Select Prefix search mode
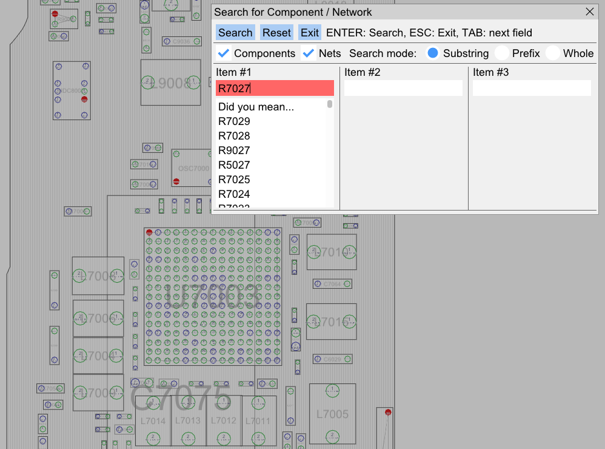 [501, 53]
